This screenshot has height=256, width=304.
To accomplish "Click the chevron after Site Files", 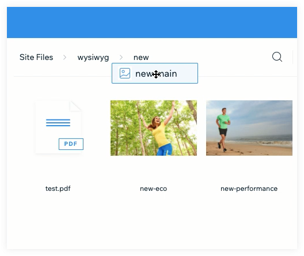I will tap(64, 57).
